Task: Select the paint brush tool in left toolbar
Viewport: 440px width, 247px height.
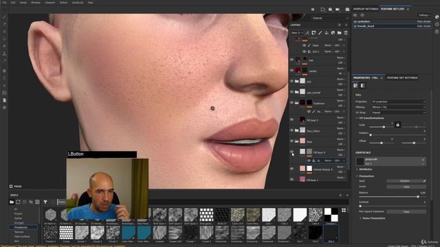Action: click(x=4, y=17)
